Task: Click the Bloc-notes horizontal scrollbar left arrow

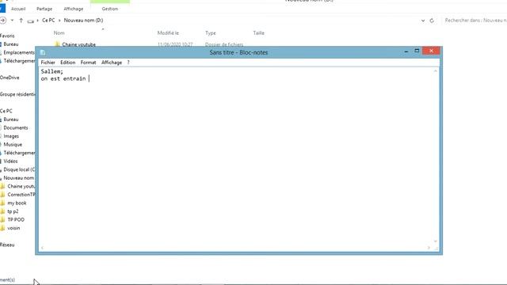Action: tap(42, 248)
